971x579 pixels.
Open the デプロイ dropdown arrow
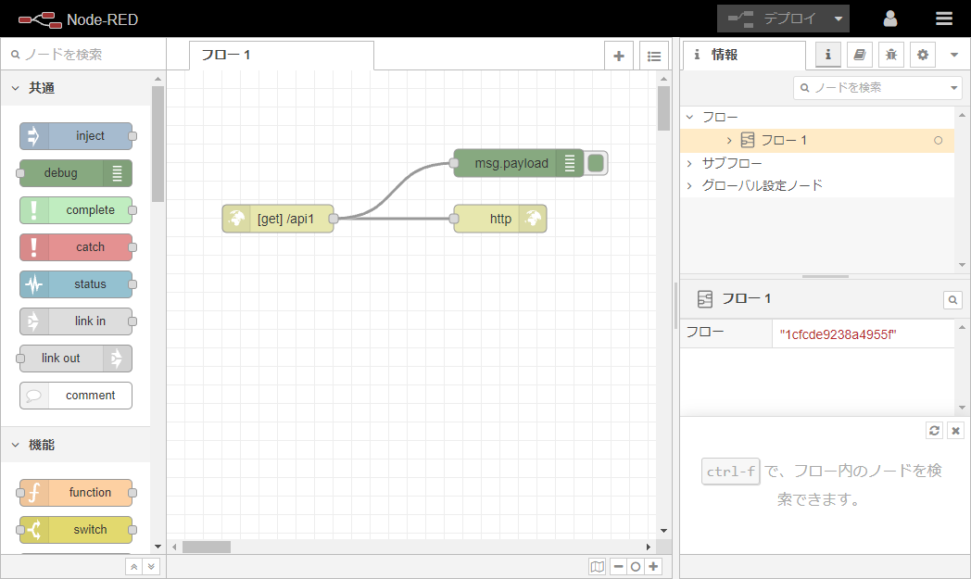click(x=838, y=19)
